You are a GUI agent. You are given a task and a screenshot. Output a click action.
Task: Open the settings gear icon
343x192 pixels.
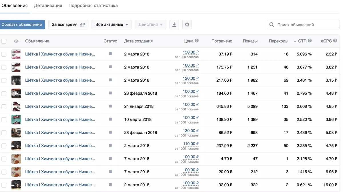pos(187,25)
